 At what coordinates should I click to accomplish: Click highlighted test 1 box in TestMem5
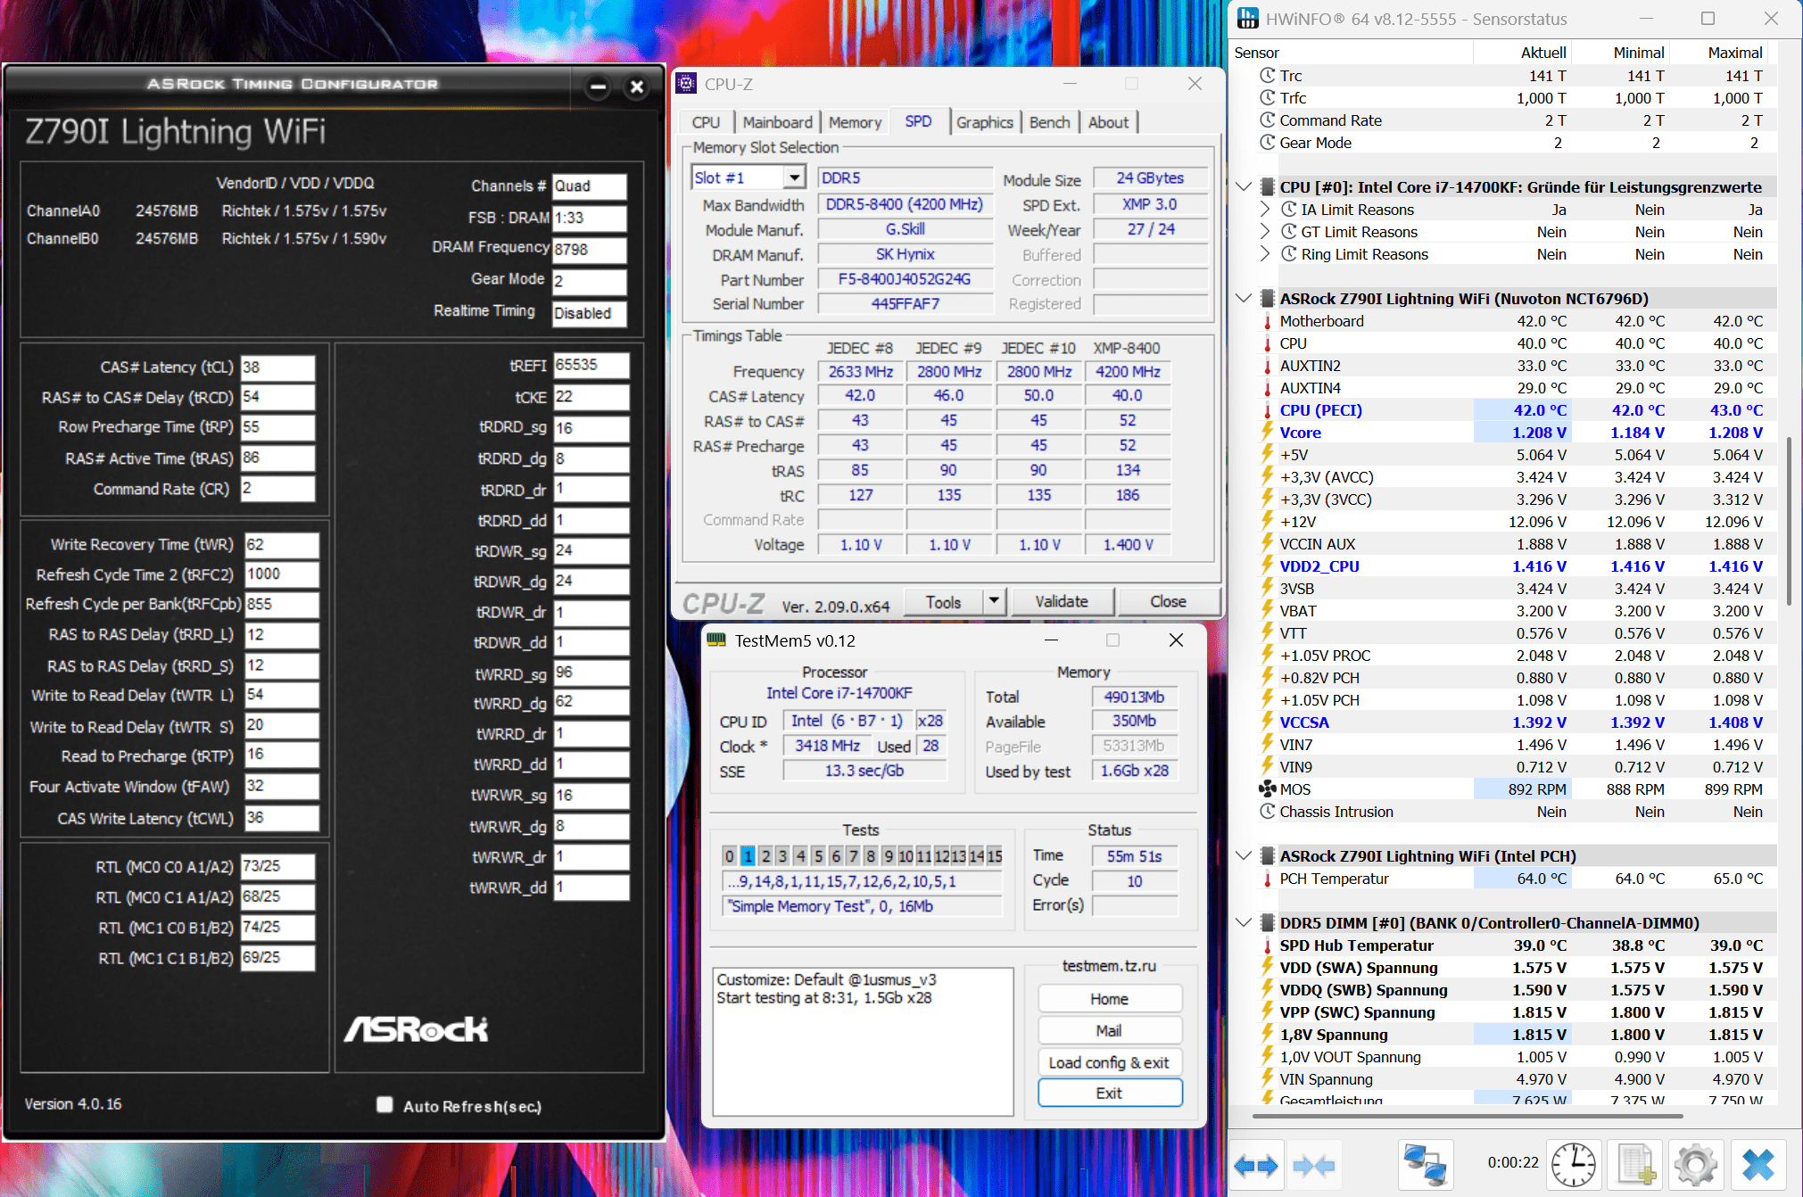[x=748, y=856]
